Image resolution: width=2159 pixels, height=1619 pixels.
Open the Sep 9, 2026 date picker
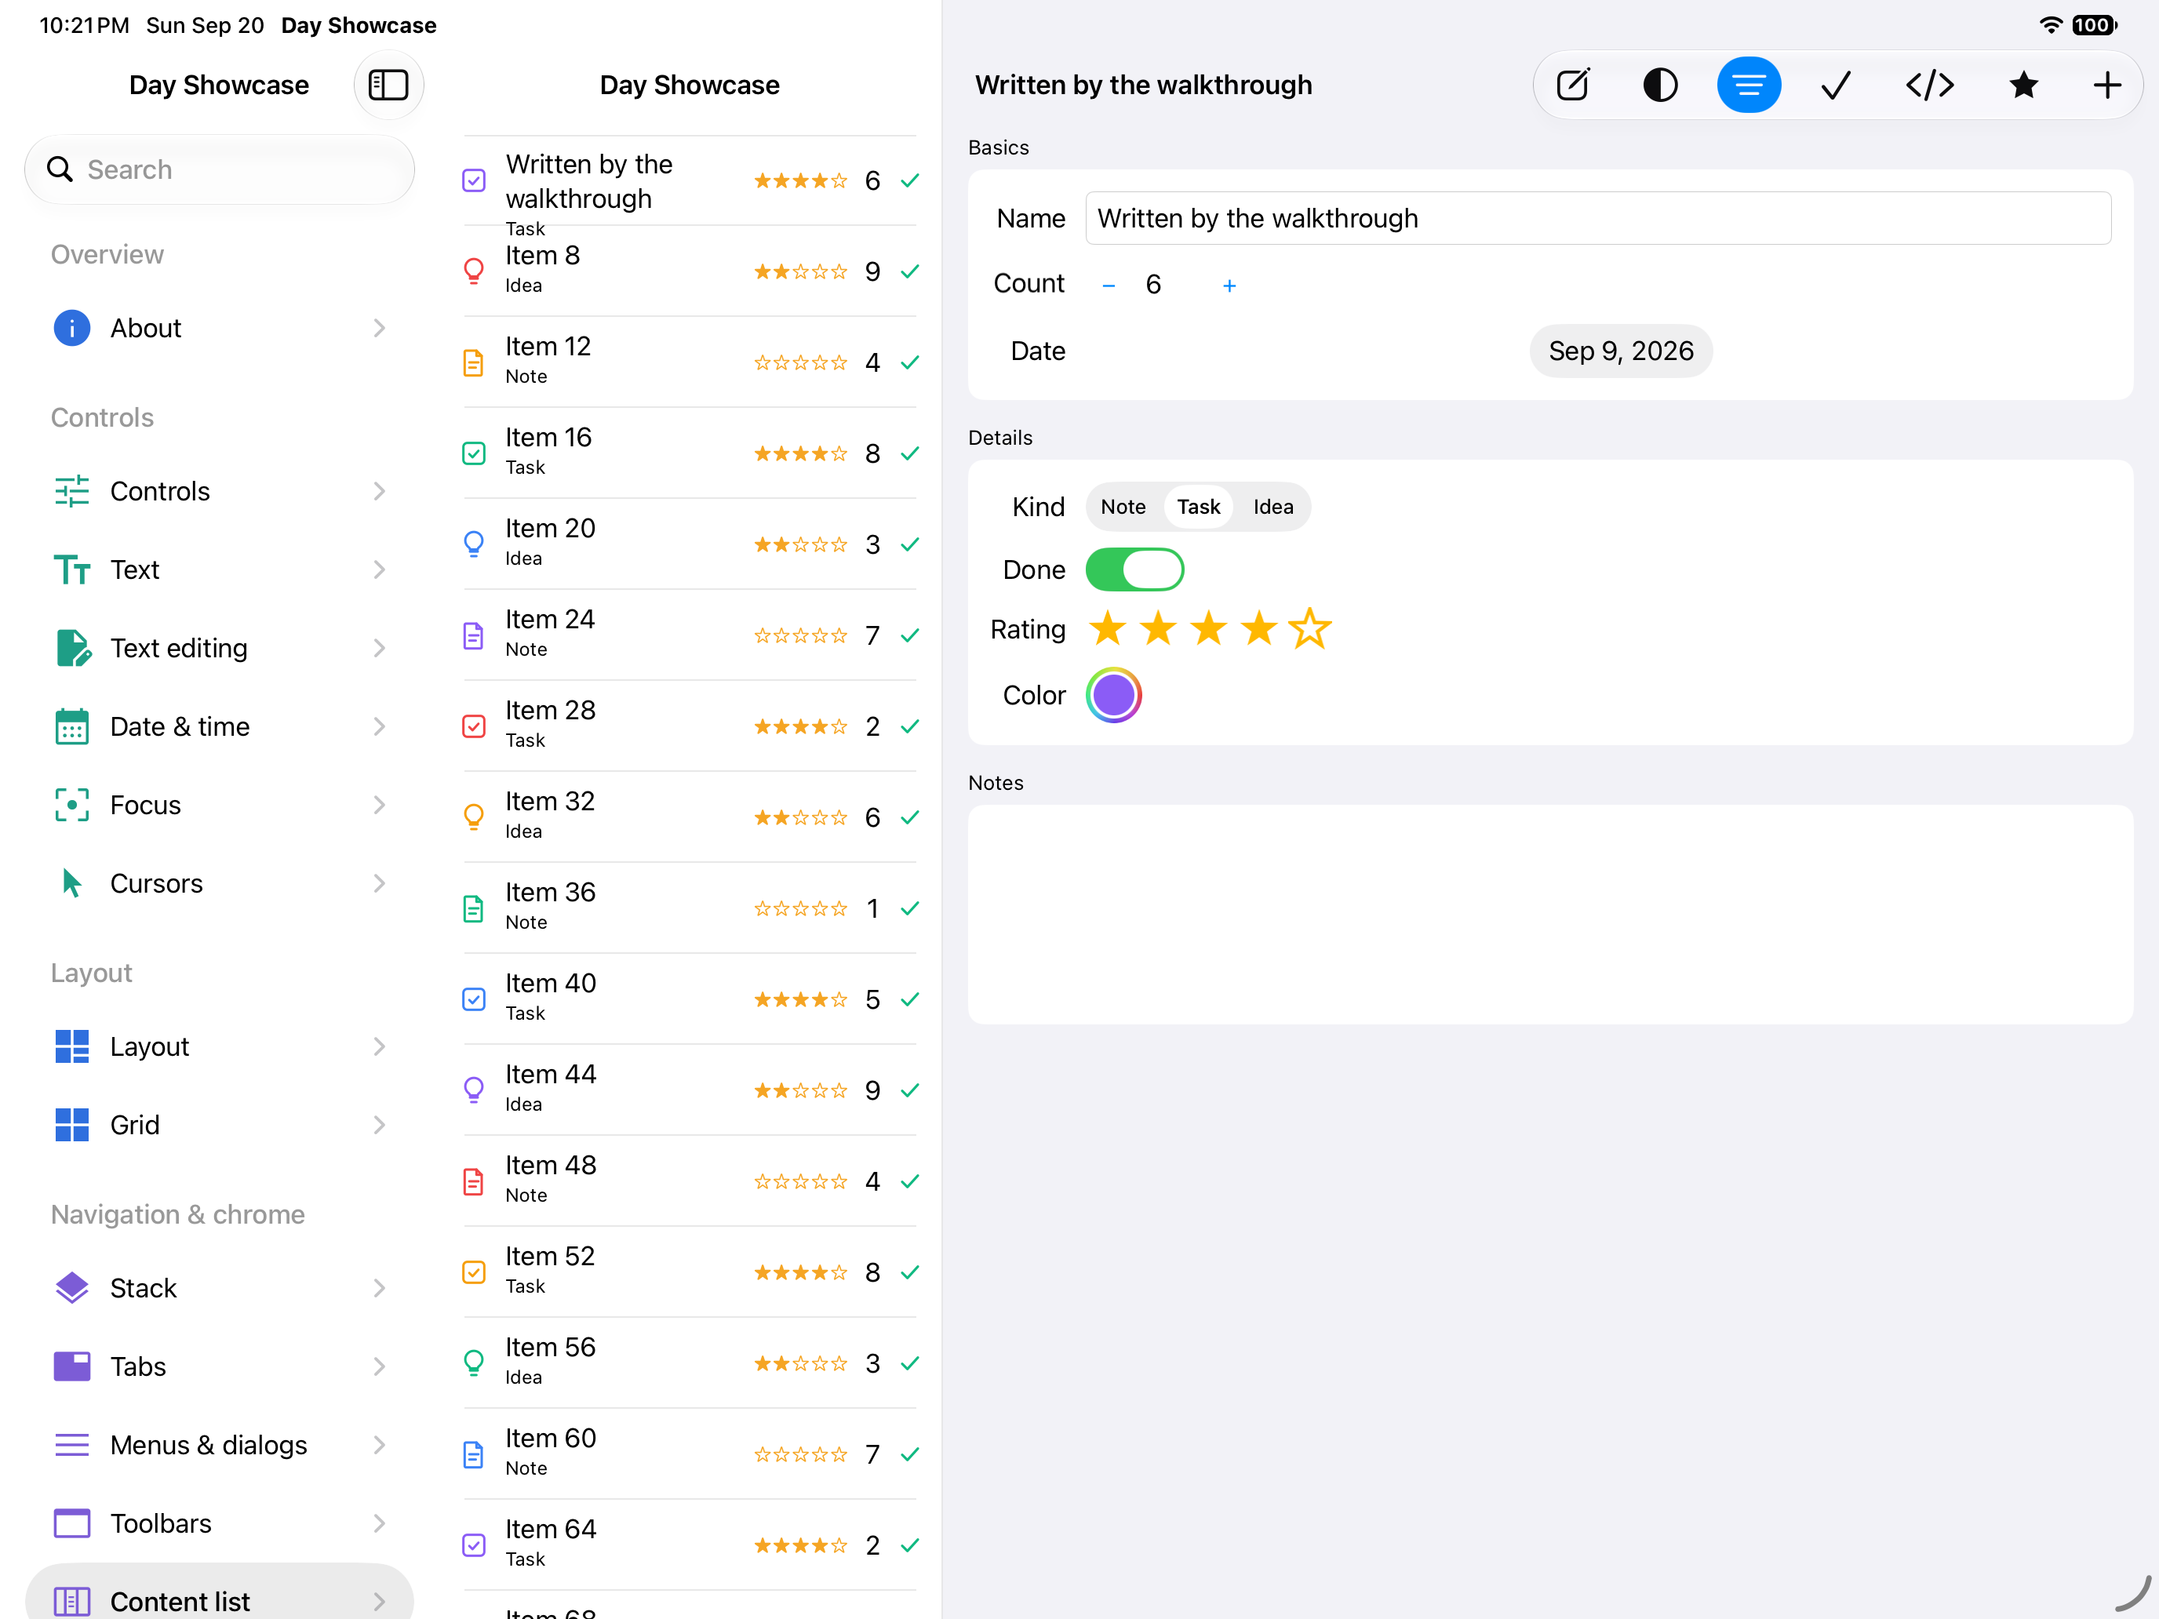pyautogui.click(x=1620, y=351)
